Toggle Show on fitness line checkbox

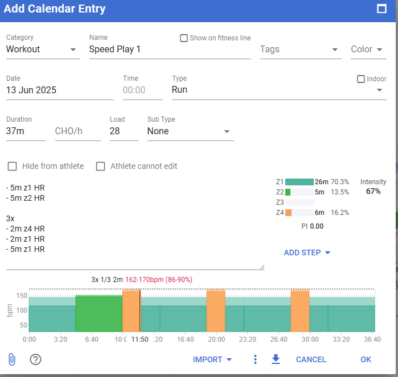tap(184, 38)
